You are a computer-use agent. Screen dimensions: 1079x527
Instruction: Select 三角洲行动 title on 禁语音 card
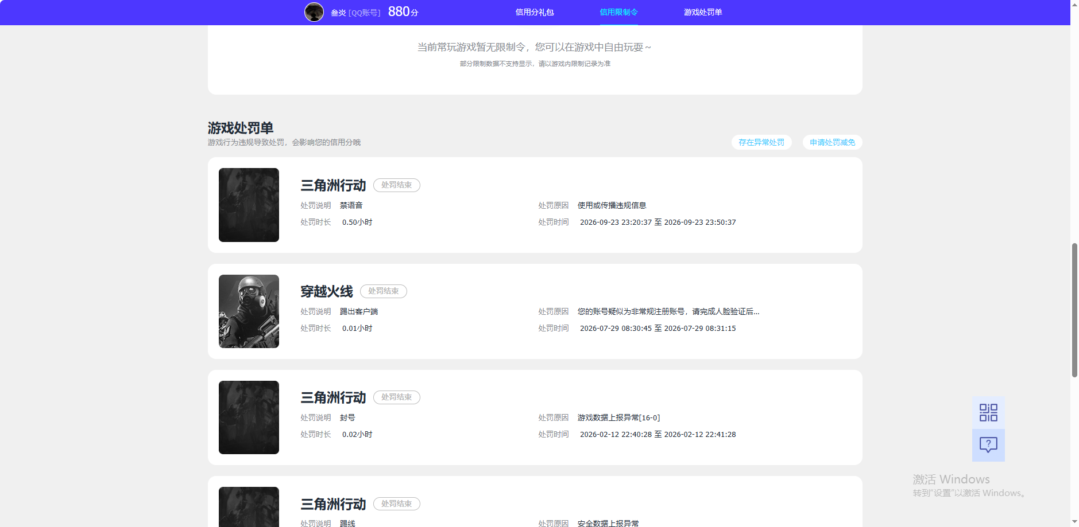coord(333,185)
